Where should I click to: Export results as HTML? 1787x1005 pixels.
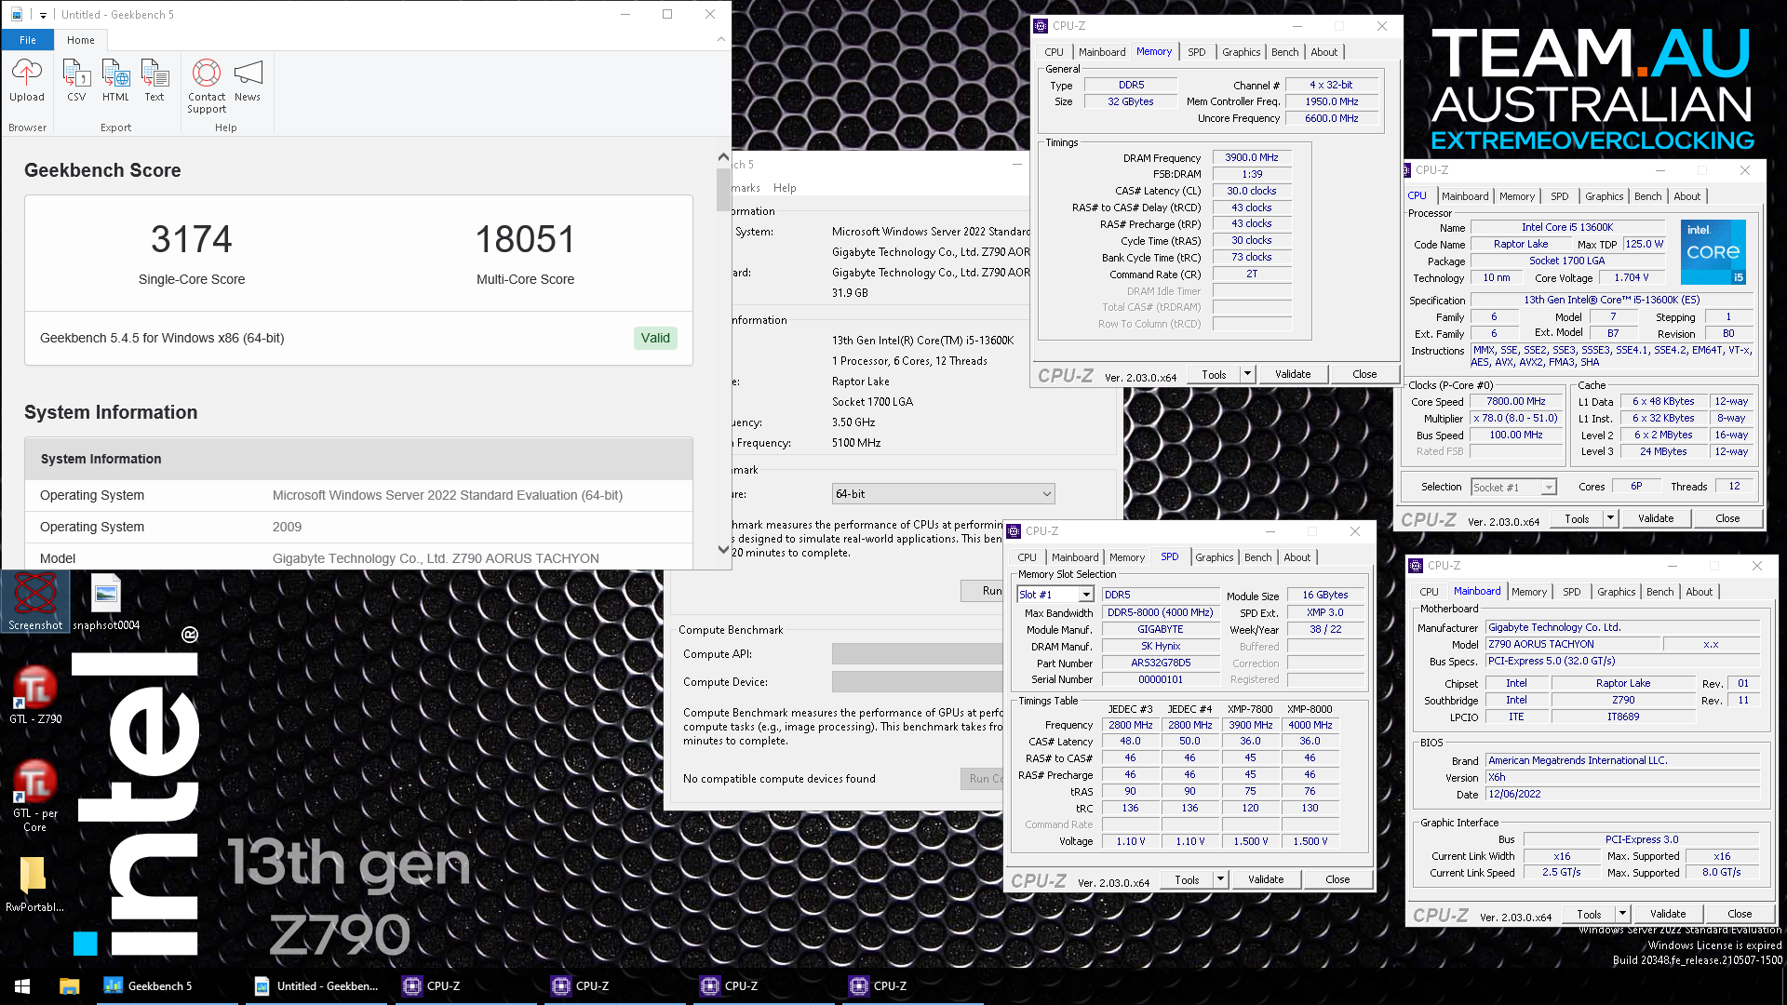(115, 80)
